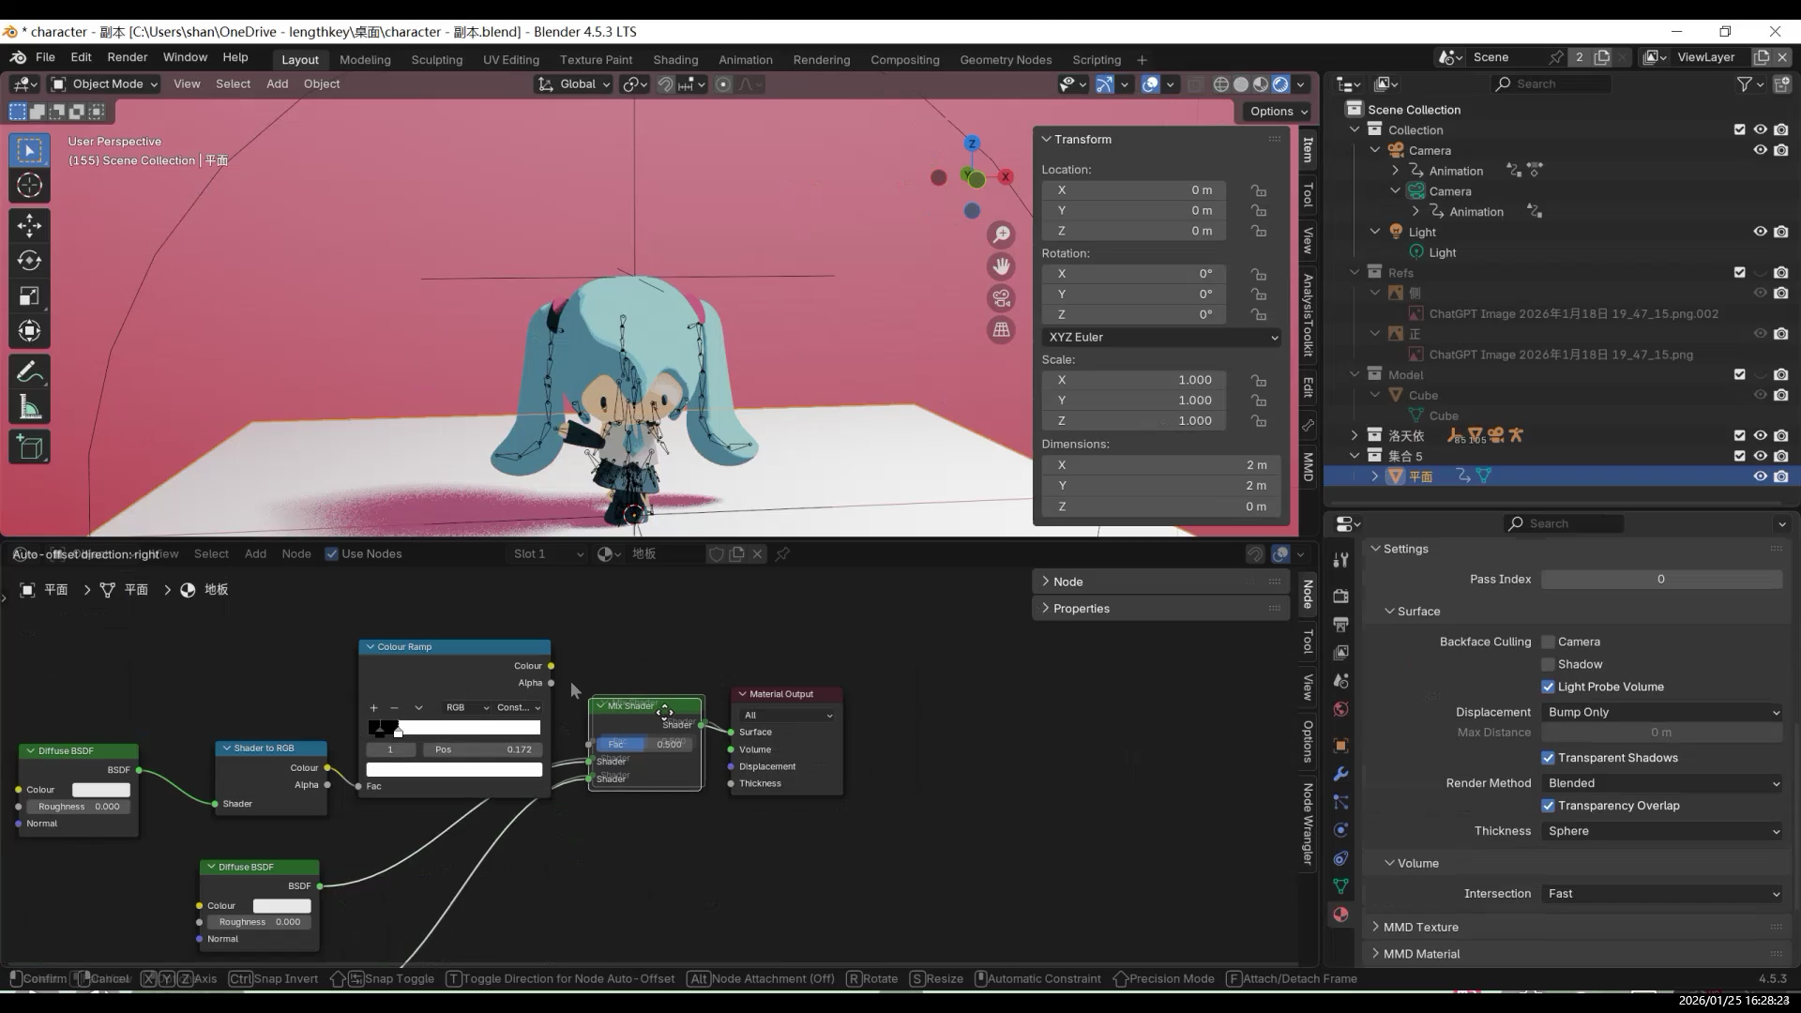Open the Material properties tab icon
This screenshot has height=1013, width=1801.
pyautogui.click(x=1340, y=915)
